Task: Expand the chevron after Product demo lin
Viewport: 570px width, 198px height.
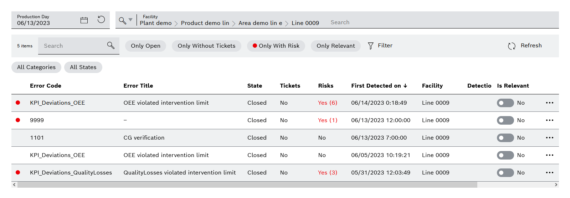Action: [234, 24]
